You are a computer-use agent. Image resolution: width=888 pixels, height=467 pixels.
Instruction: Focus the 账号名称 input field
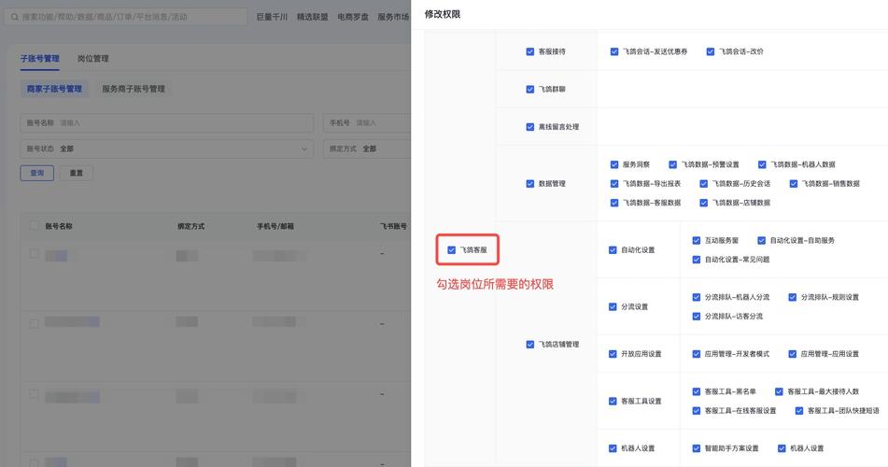(x=167, y=123)
